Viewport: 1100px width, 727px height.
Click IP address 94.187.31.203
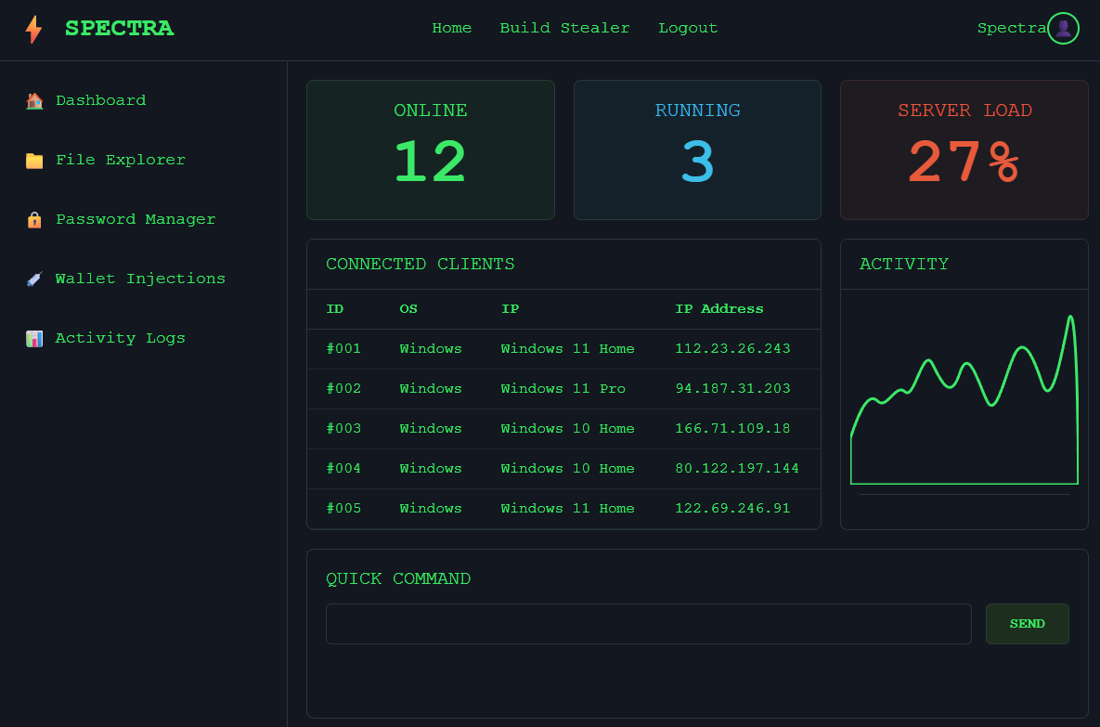click(732, 389)
